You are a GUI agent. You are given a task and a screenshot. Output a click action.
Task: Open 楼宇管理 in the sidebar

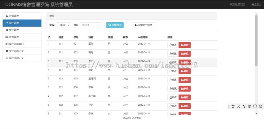click(22, 30)
